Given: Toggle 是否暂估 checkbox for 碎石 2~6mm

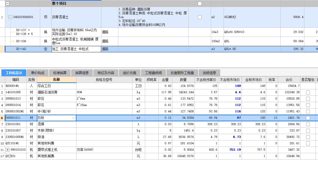Looking at the screenshot, I should (308, 99).
